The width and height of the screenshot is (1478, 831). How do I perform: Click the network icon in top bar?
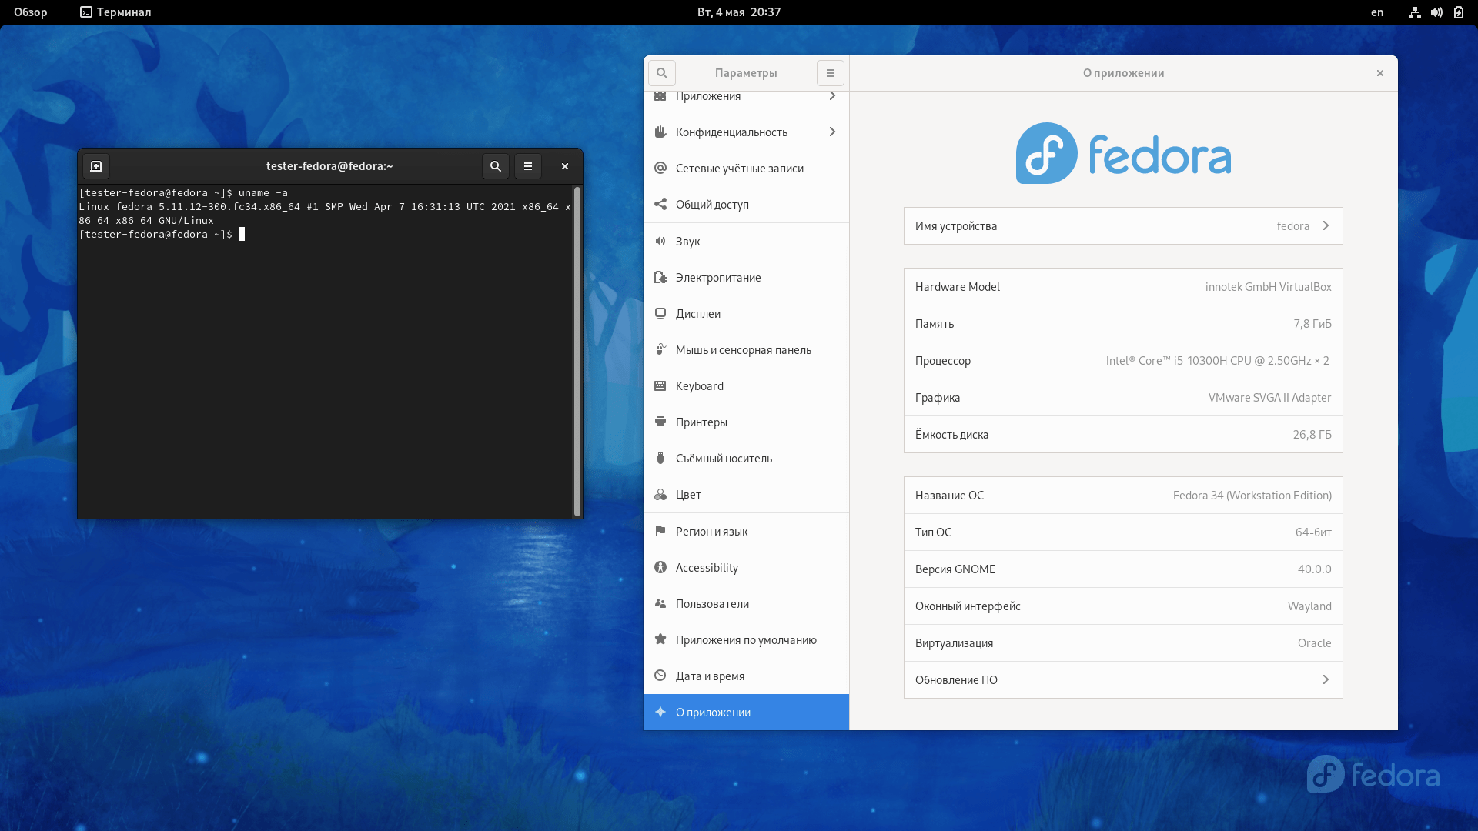pyautogui.click(x=1415, y=12)
